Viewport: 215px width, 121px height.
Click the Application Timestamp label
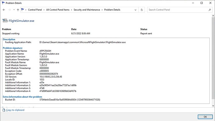coord(17,60)
